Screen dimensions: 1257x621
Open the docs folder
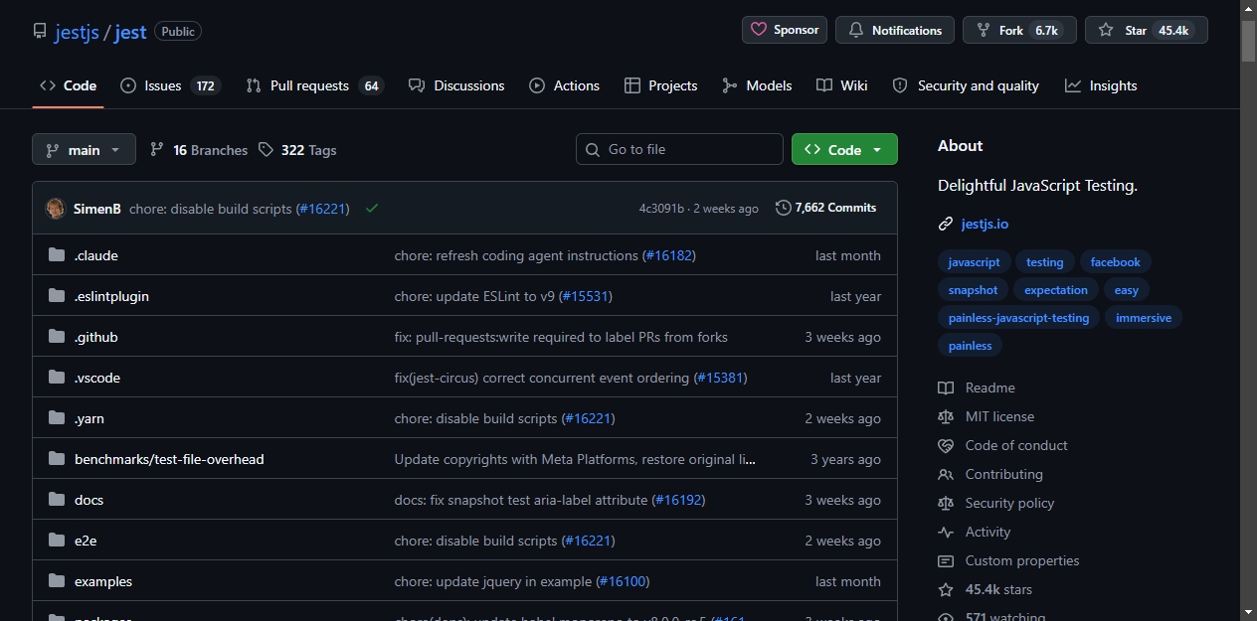(89, 500)
